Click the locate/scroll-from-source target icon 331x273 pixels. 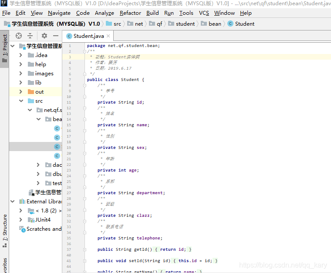pos(19,36)
